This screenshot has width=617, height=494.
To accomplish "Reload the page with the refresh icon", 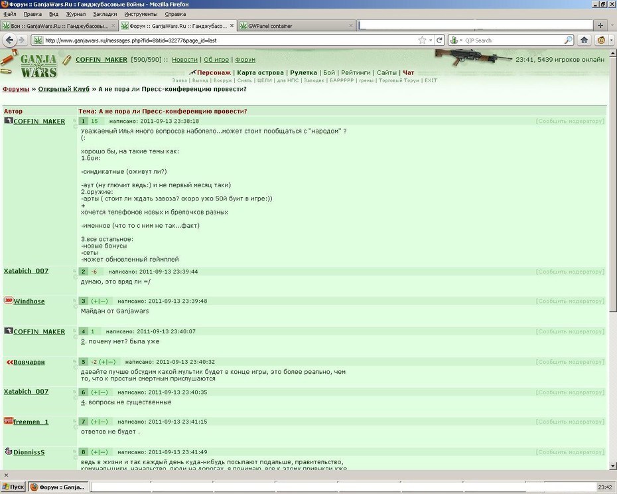I will [x=440, y=41].
